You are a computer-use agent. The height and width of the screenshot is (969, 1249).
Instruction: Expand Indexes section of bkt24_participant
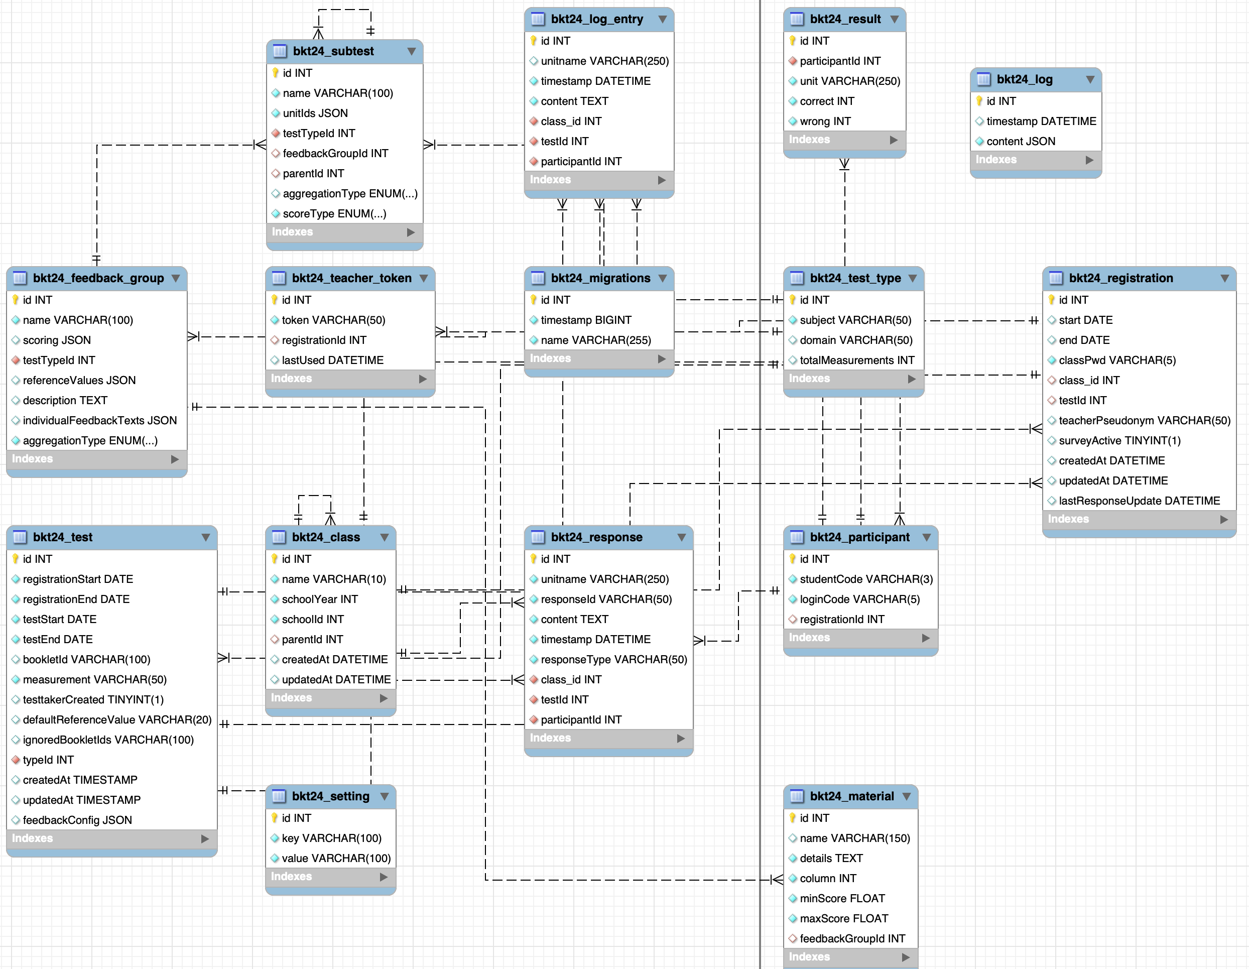coord(926,638)
